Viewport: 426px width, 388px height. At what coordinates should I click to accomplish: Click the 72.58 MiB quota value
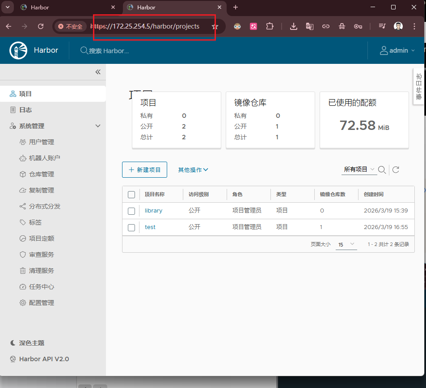coord(364,125)
